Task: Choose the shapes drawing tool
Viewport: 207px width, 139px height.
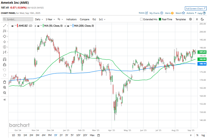Action: (x=5, y=36)
